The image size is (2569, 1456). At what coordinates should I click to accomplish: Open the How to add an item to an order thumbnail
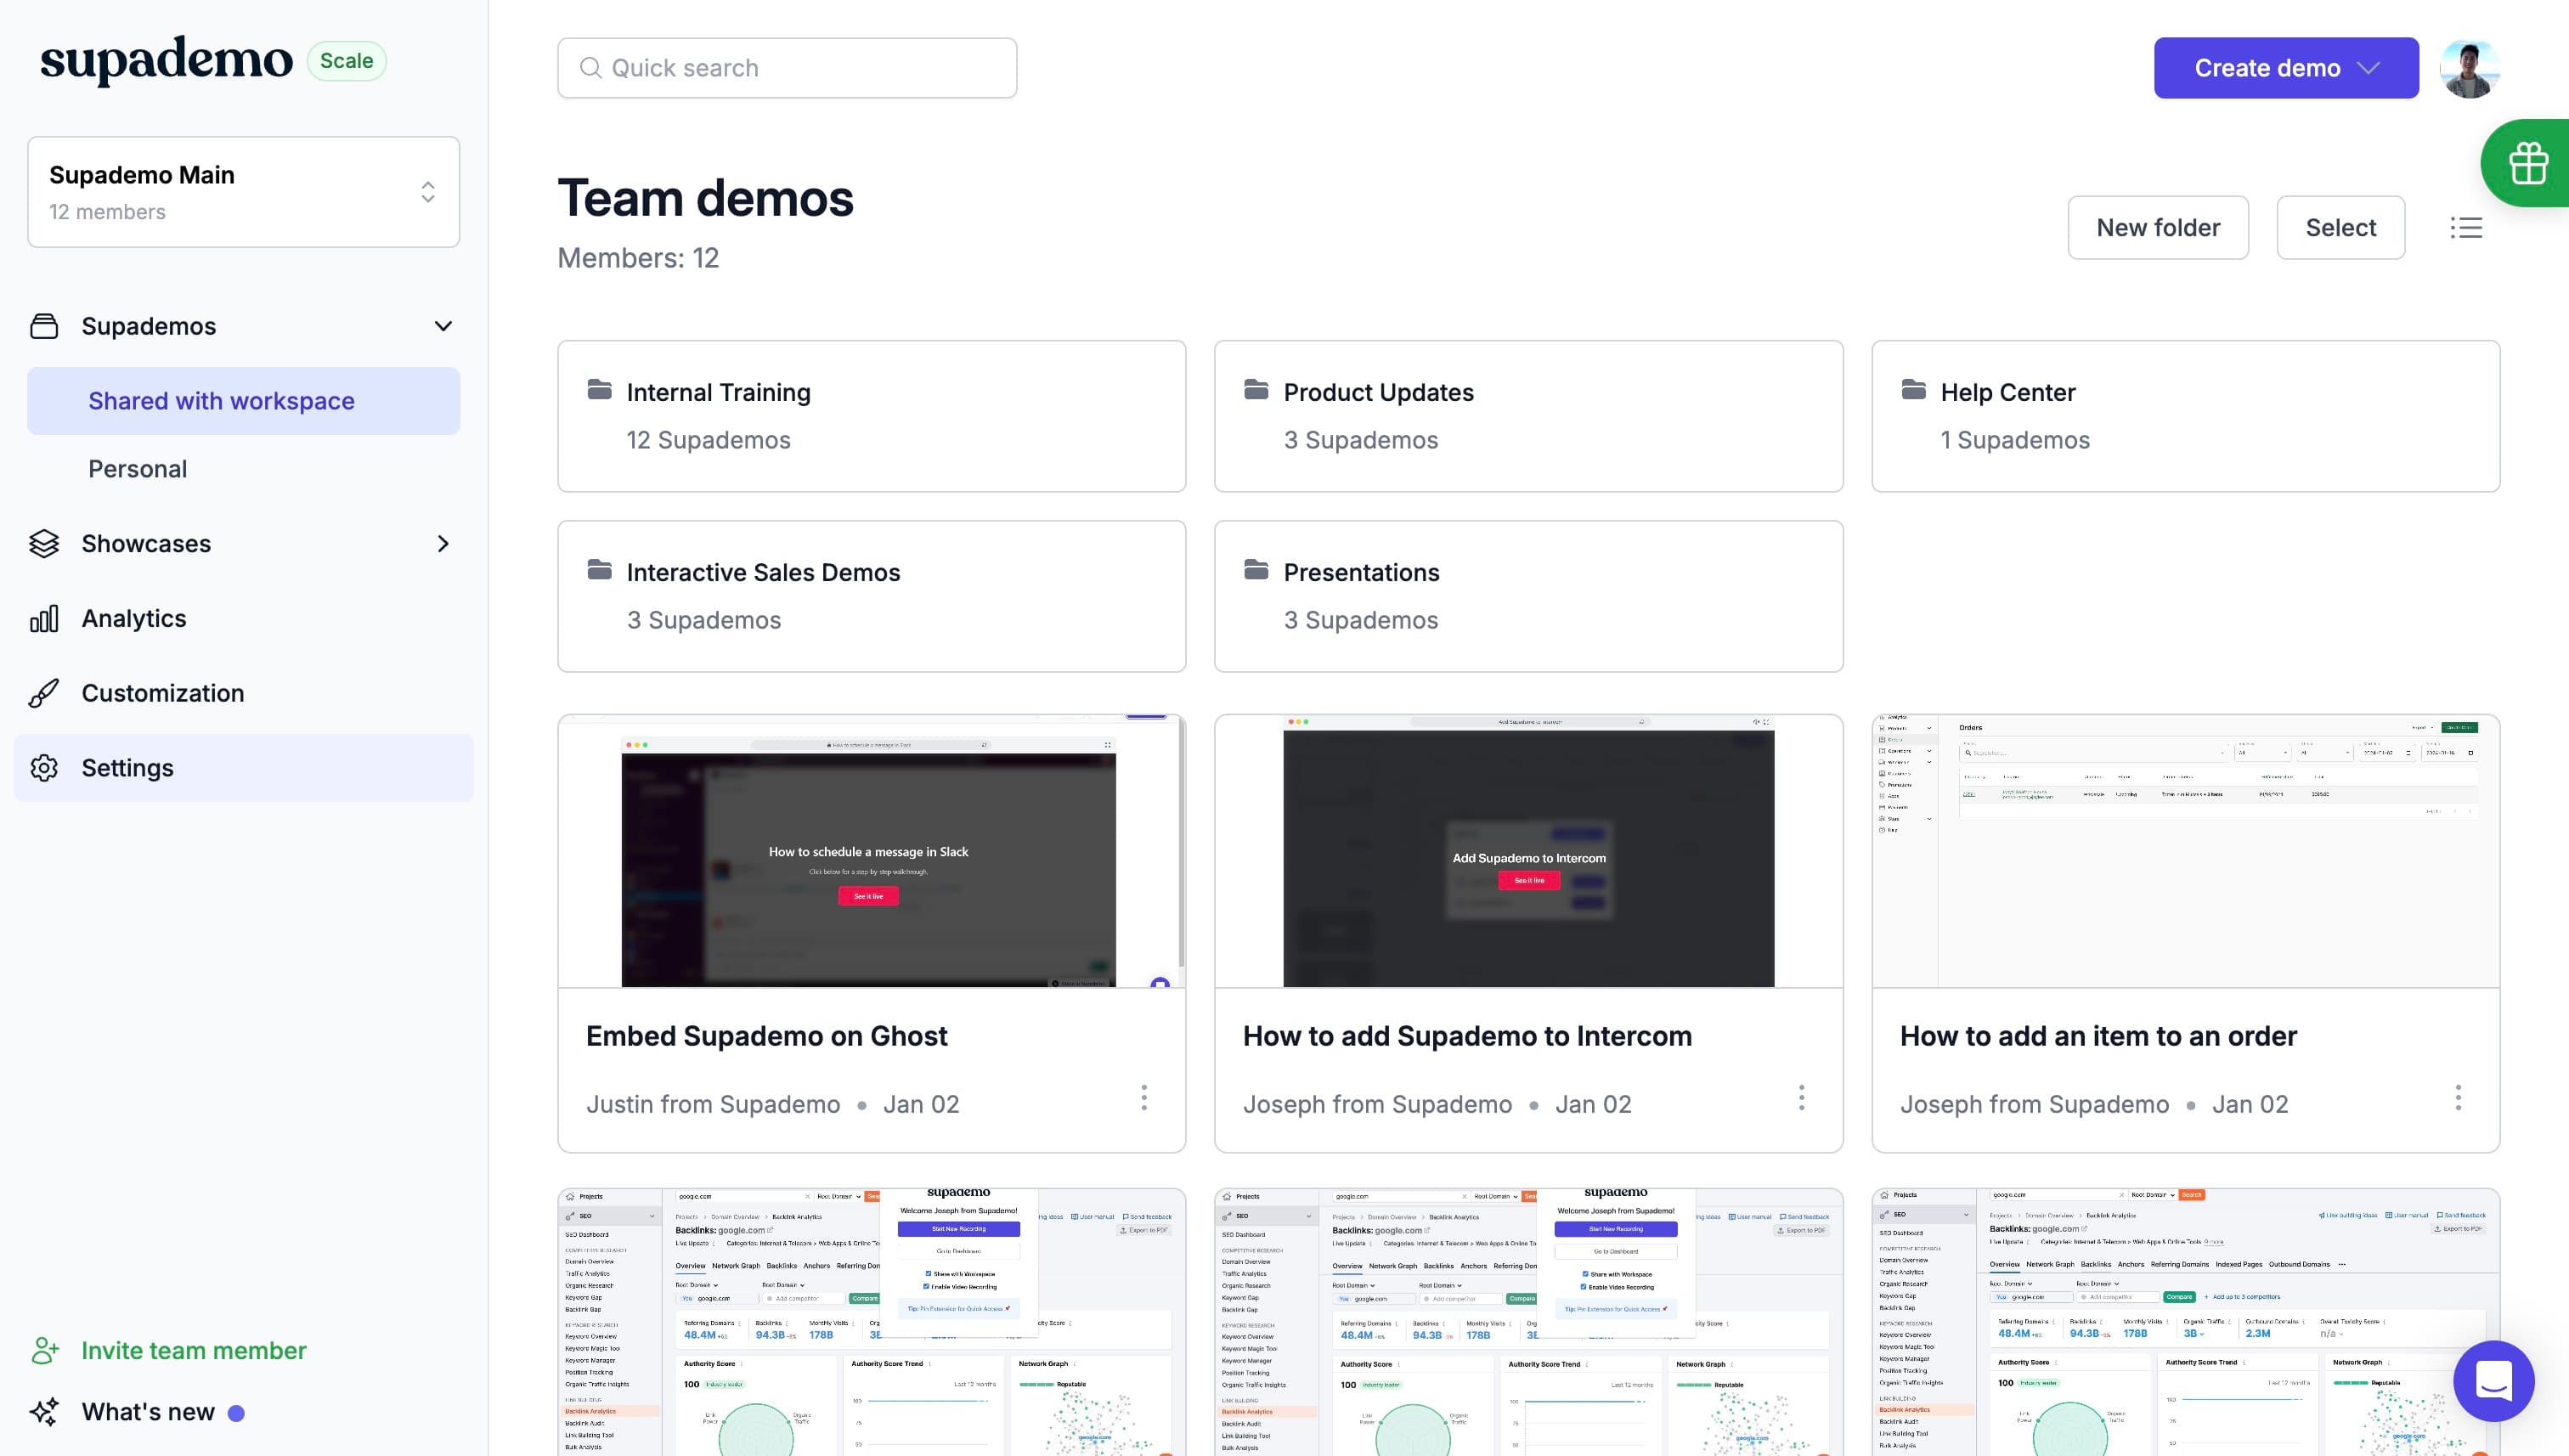pos(2185,851)
